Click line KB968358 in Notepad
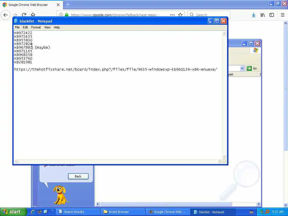Viewport: 288px width, 216px height. [23, 55]
